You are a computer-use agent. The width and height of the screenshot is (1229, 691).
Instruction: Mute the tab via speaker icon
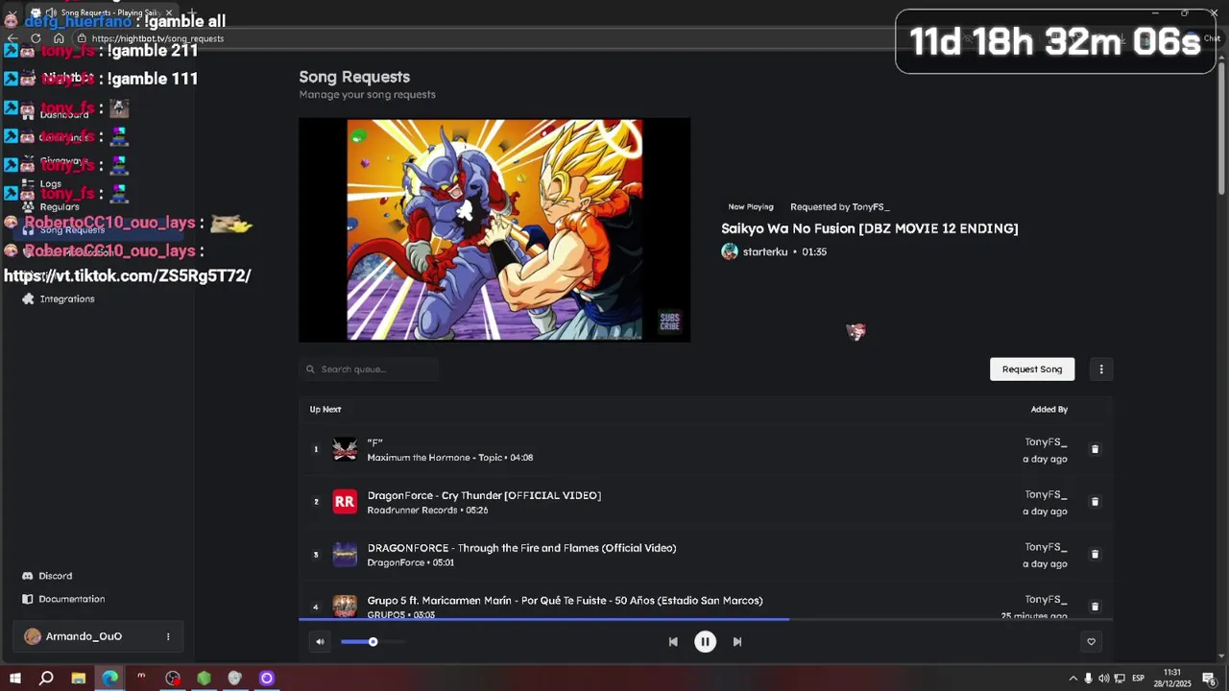coord(50,12)
